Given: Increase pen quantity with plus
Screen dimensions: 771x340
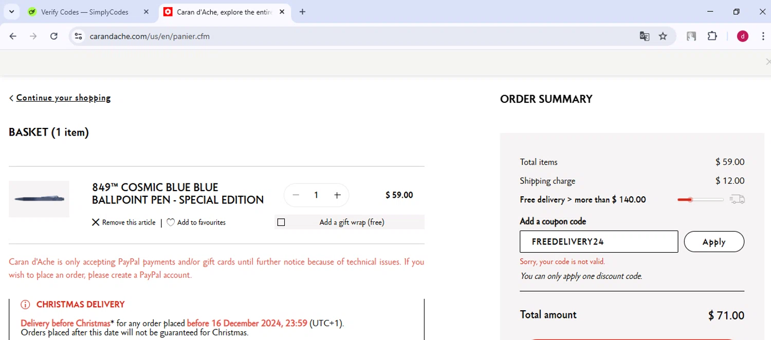Looking at the screenshot, I should click(337, 195).
